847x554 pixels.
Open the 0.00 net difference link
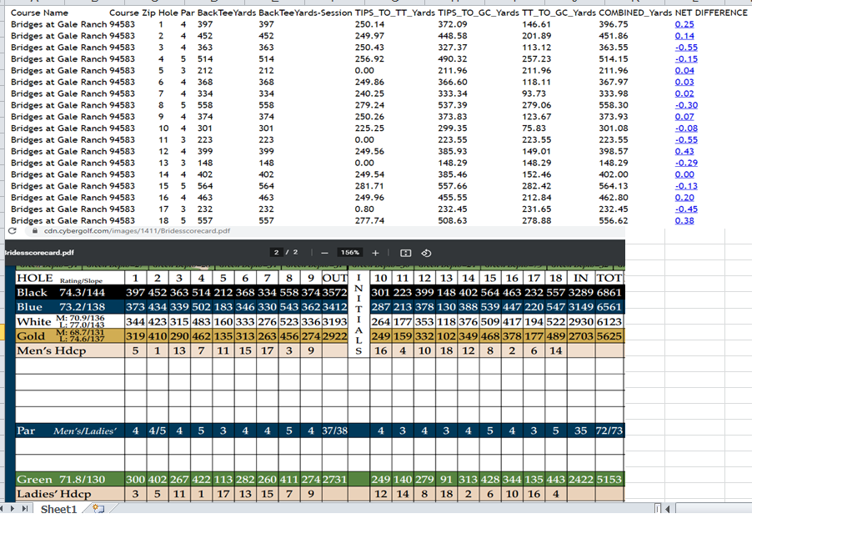coord(684,174)
